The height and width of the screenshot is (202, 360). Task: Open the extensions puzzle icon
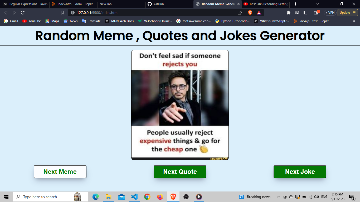289,13
